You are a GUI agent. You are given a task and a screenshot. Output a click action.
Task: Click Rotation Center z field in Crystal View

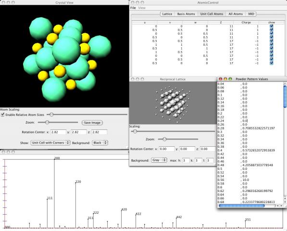click(x=99, y=132)
